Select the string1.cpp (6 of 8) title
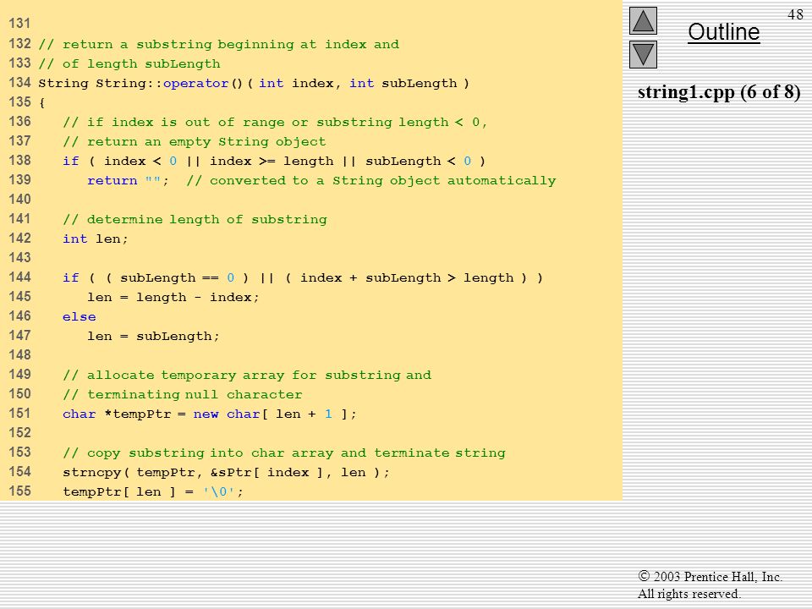812x609 pixels. pos(719,92)
